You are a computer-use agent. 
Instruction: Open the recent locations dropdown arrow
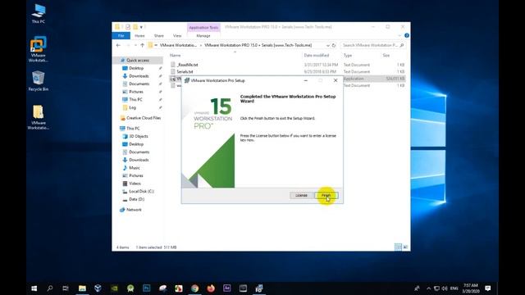(x=135, y=45)
